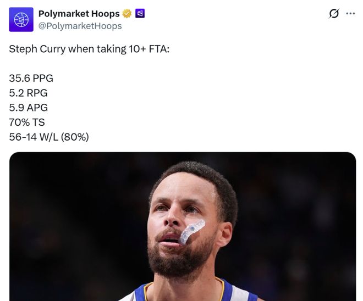363x301 pixels.
Task: Click the player's nose in the photo
Action: click(172, 218)
